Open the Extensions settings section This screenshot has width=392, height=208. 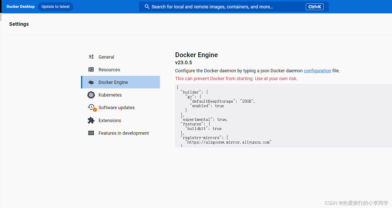(120, 120)
